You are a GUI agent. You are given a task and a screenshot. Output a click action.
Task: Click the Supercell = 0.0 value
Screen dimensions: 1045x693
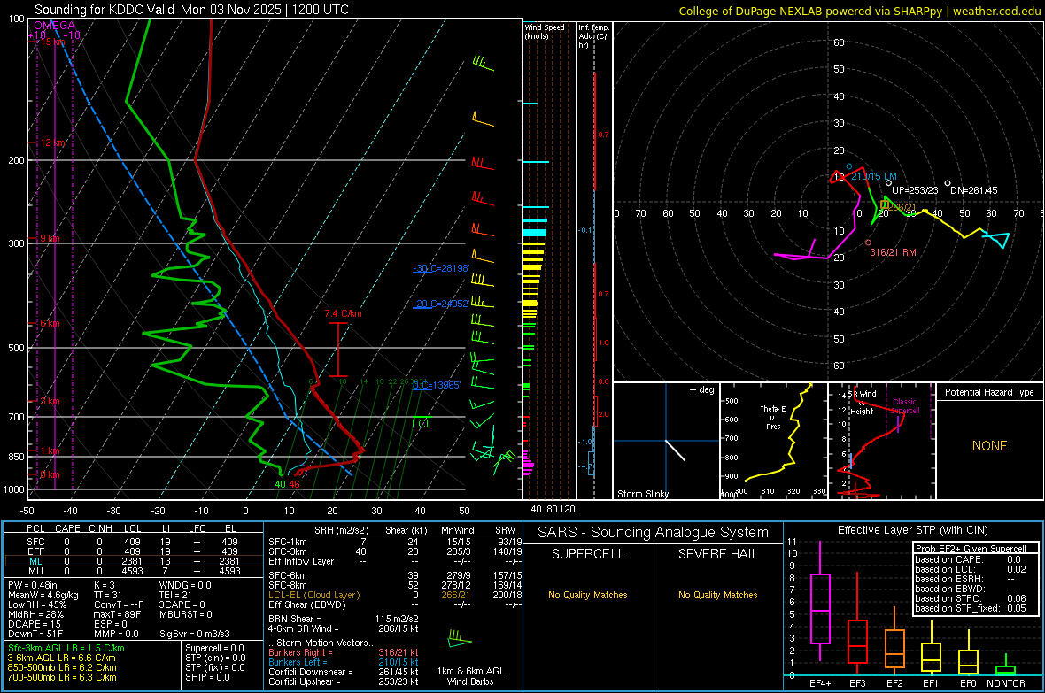(214, 648)
